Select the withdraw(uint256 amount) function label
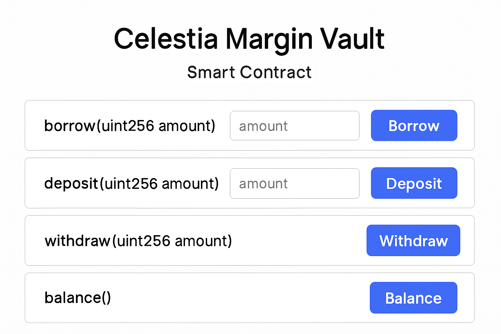Screen dimensions: 501x334 (x=138, y=240)
